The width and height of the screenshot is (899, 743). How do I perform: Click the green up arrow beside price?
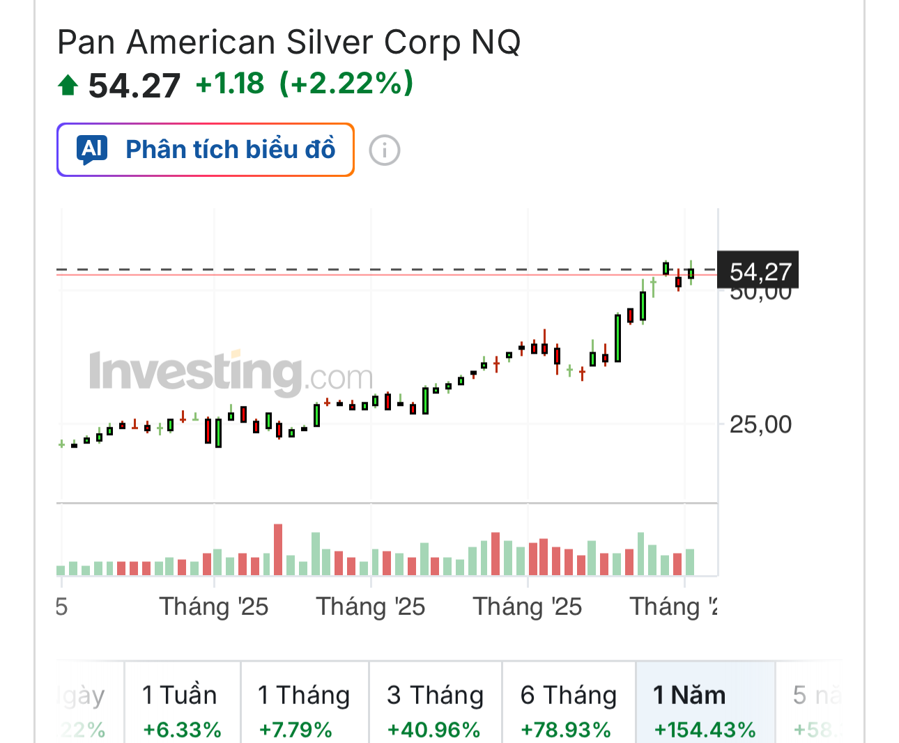68,86
